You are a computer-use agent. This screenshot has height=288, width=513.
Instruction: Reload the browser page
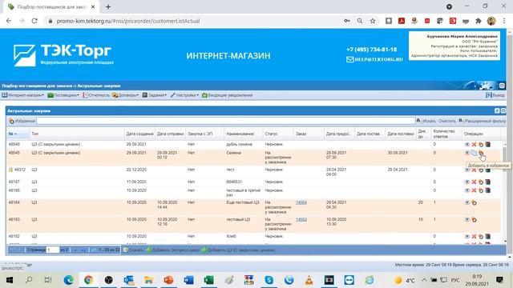click(34, 21)
